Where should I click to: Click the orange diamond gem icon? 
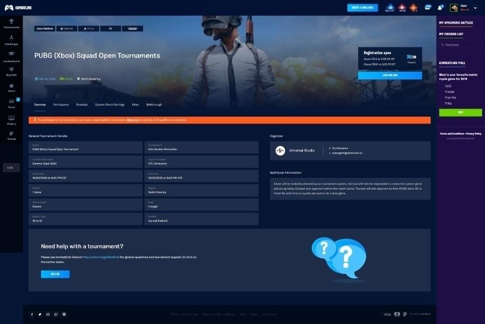point(414,8)
